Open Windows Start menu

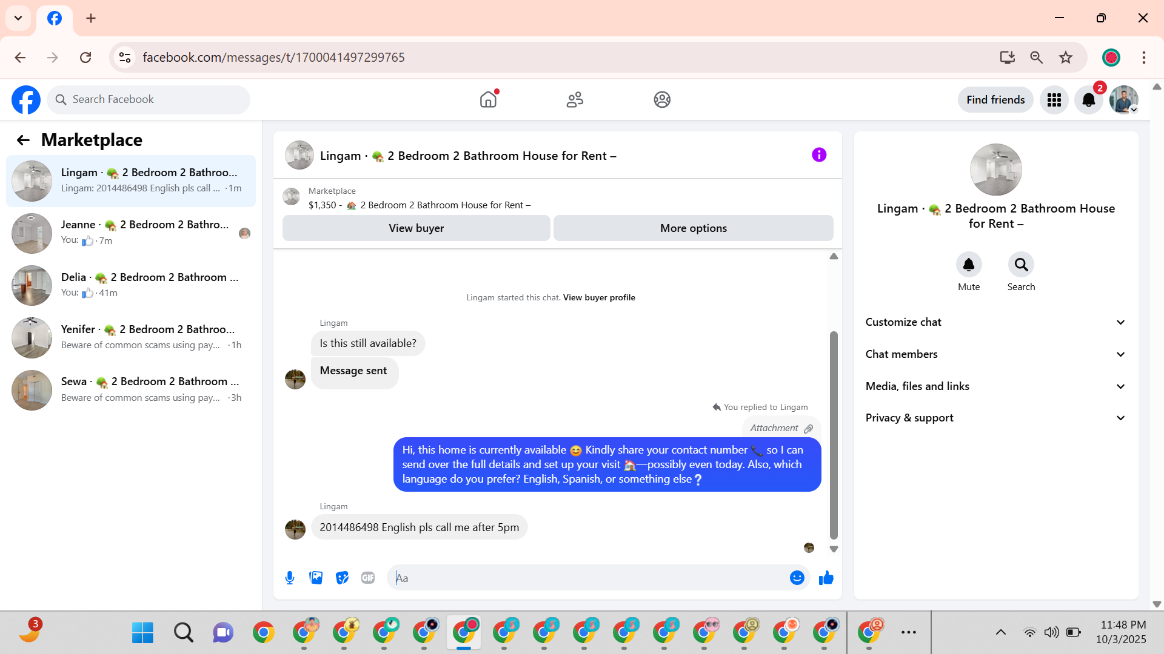(x=142, y=632)
